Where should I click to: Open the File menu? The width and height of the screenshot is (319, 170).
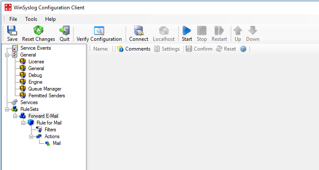click(13, 19)
